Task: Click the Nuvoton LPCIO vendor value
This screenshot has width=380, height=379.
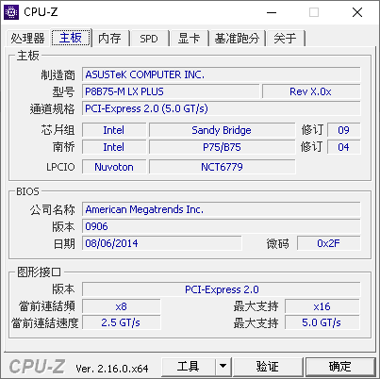Action: [x=114, y=167]
